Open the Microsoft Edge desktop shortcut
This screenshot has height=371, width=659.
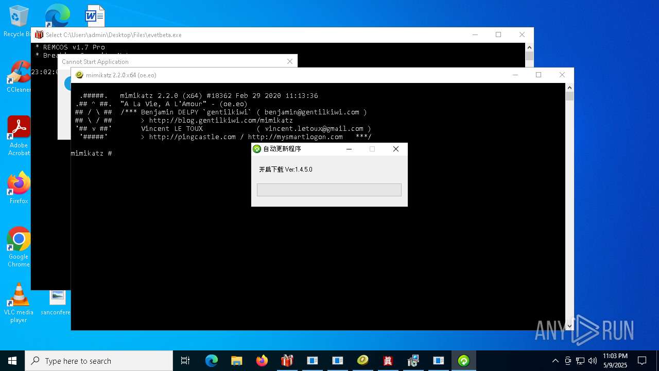[x=57, y=15]
